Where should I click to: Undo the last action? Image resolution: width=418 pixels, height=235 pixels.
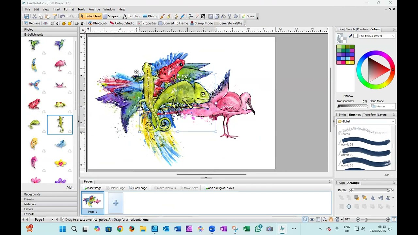pyautogui.click(x=62, y=16)
